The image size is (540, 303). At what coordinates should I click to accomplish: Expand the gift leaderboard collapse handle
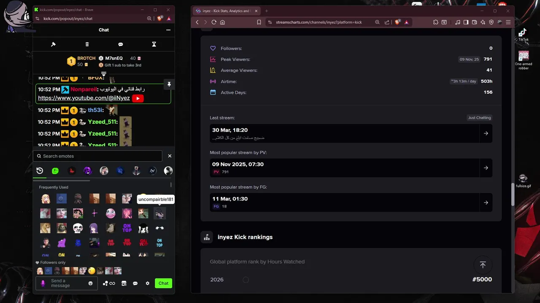click(x=104, y=74)
